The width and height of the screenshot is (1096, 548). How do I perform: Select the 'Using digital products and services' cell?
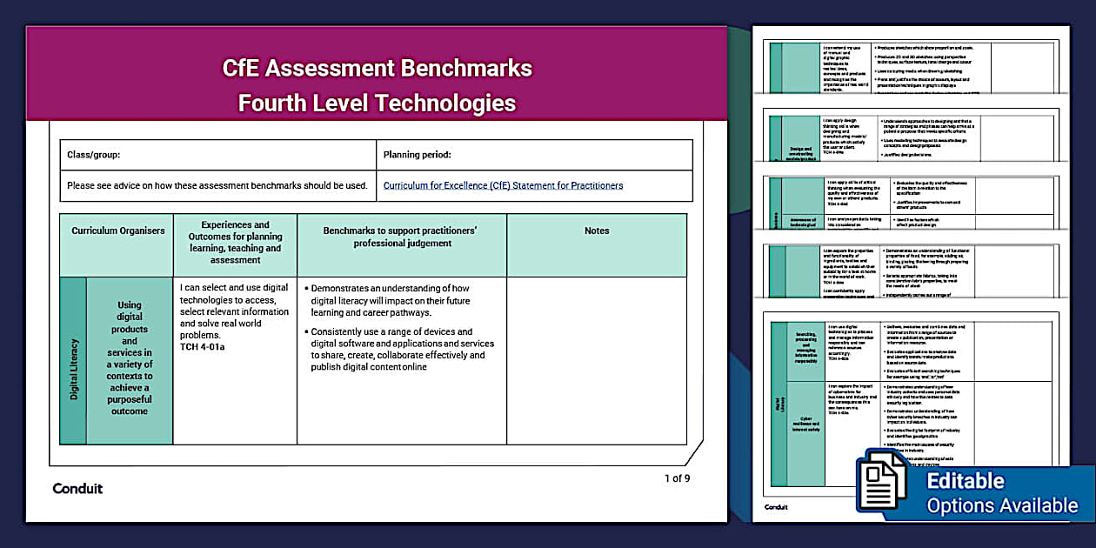tap(130, 358)
